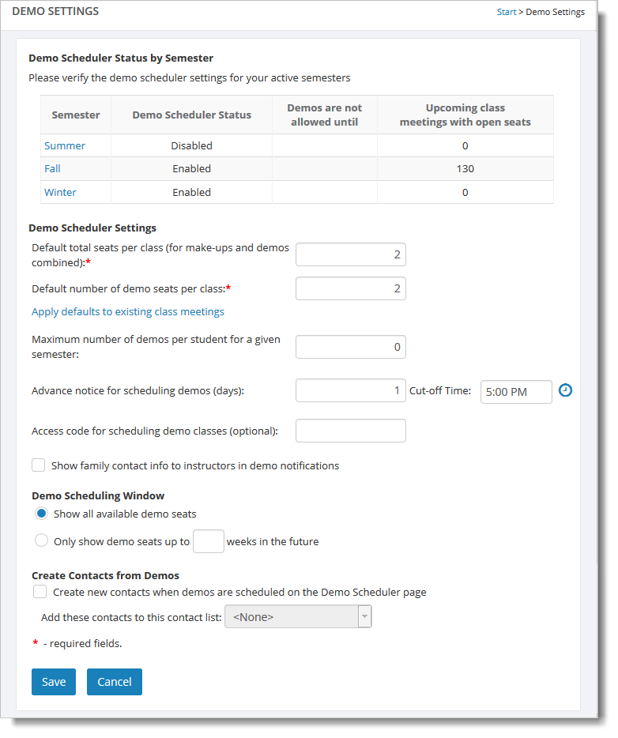
Task: Click the Cancel button
Action: [x=115, y=682]
